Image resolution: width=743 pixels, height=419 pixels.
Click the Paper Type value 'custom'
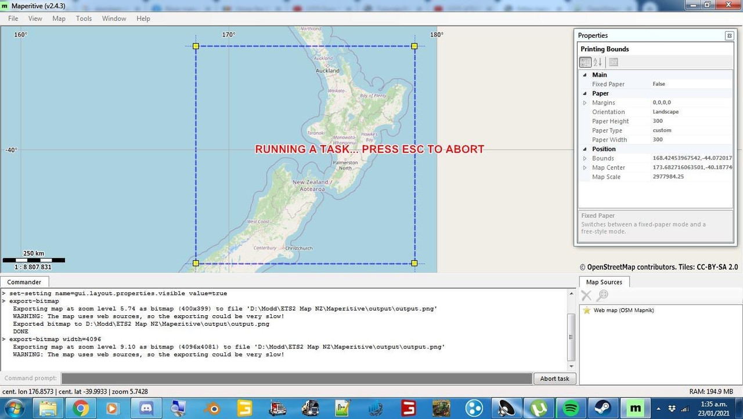pyautogui.click(x=662, y=130)
